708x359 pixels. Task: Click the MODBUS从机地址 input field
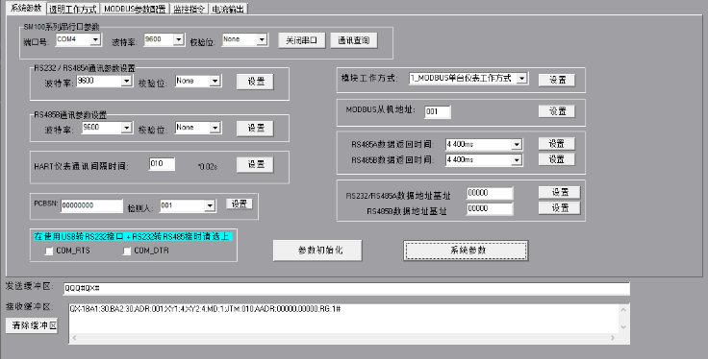tap(438, 111)
